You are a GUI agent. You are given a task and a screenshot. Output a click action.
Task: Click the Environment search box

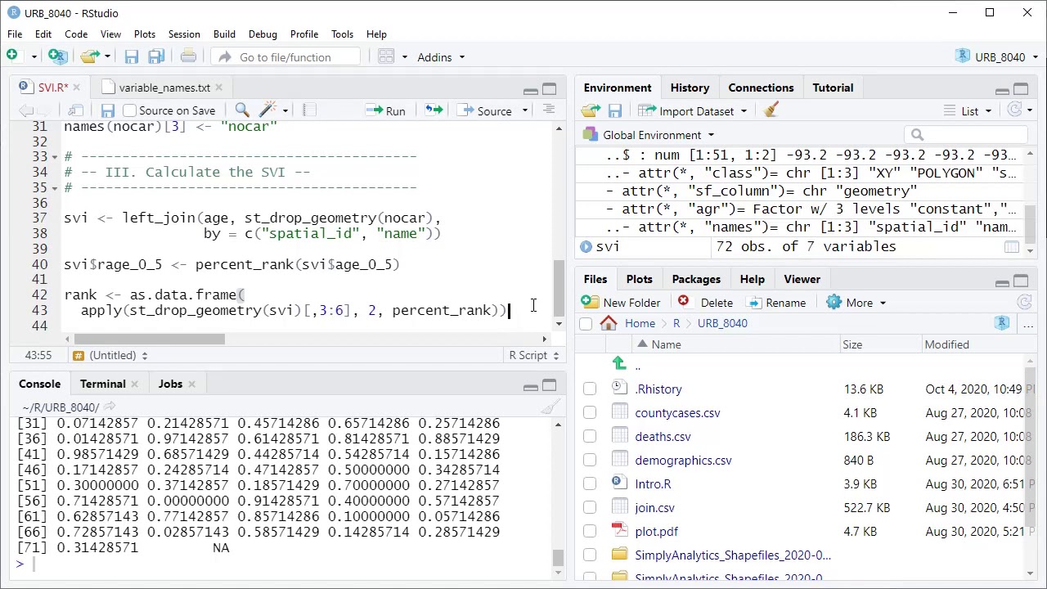click(x=966, y=135)
